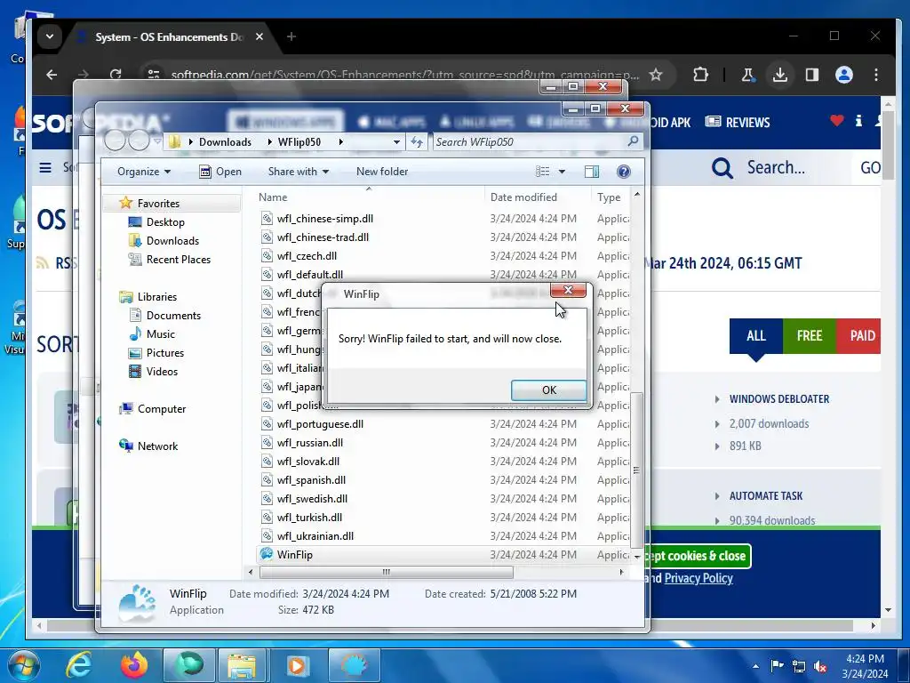Screen dimensions: 910x683
Task: Select the wfl_chinese-trad.dll file
Action: 323,237
